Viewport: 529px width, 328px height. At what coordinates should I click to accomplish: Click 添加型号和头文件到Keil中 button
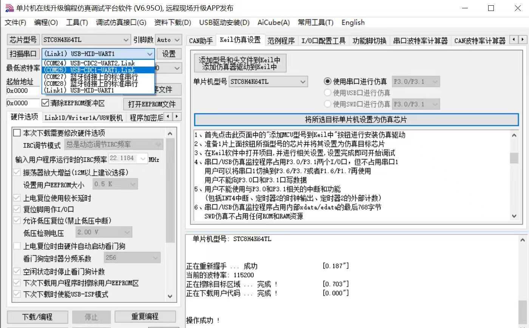coord(240,63)
